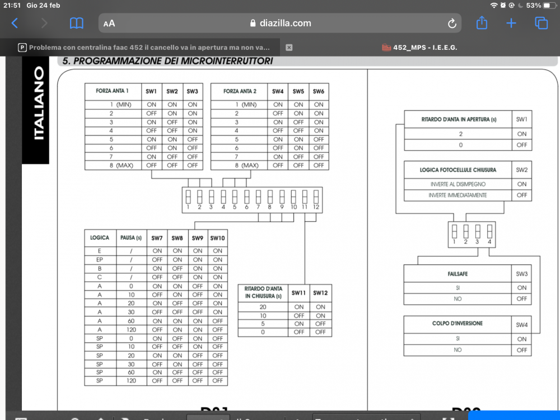Select the FAILSAFE table header
The image size is (560, 420).
coord(458,274)
